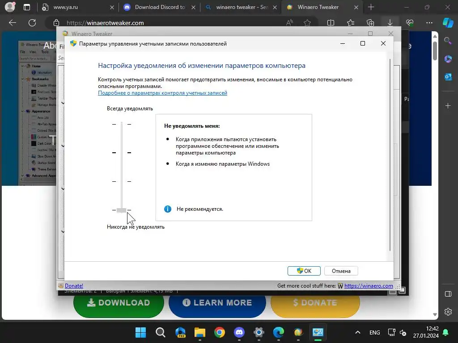
Task: Open https://winaero.com link in Tweaker footer
Action: (x=369, y=286)
